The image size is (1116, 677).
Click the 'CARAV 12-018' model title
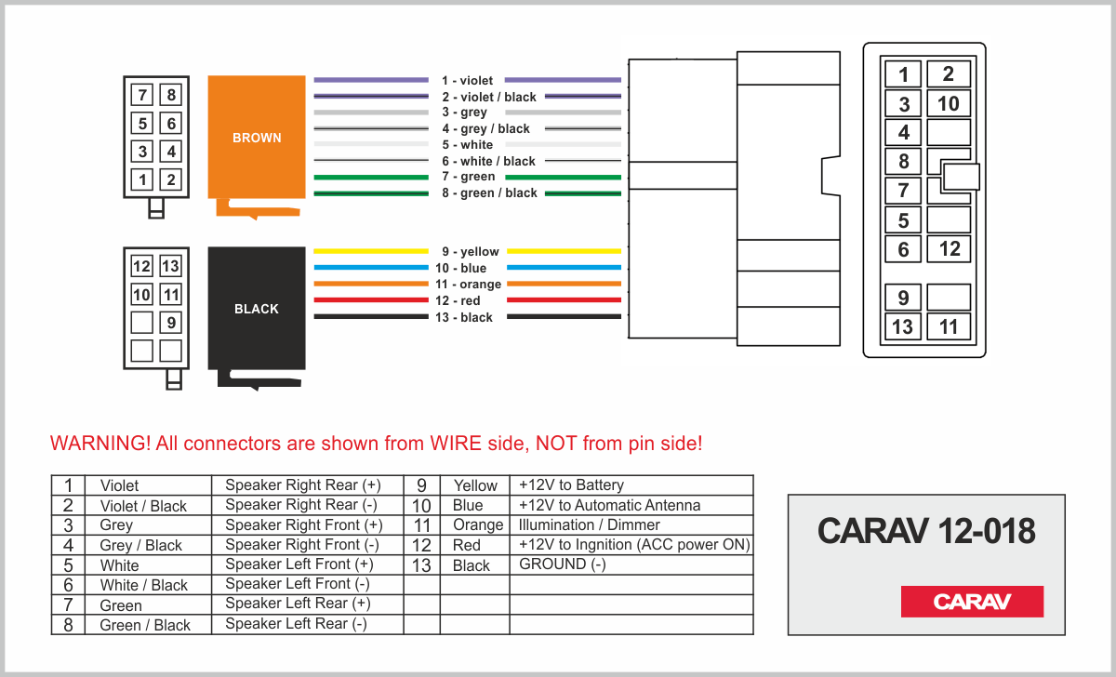click(x=925, y=531)
